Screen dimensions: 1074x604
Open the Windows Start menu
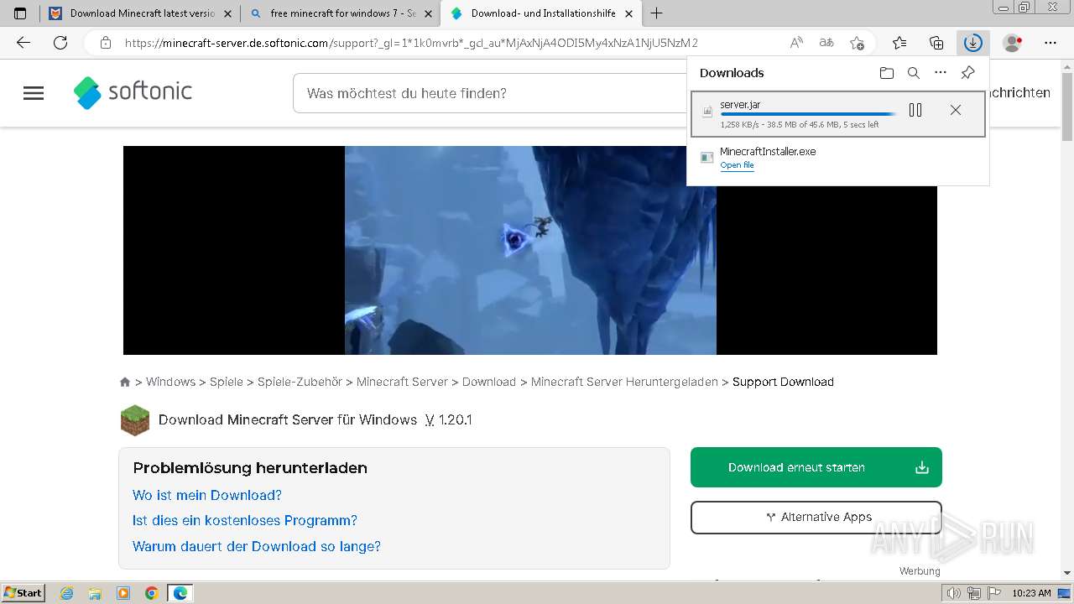[x=23, y=592]
